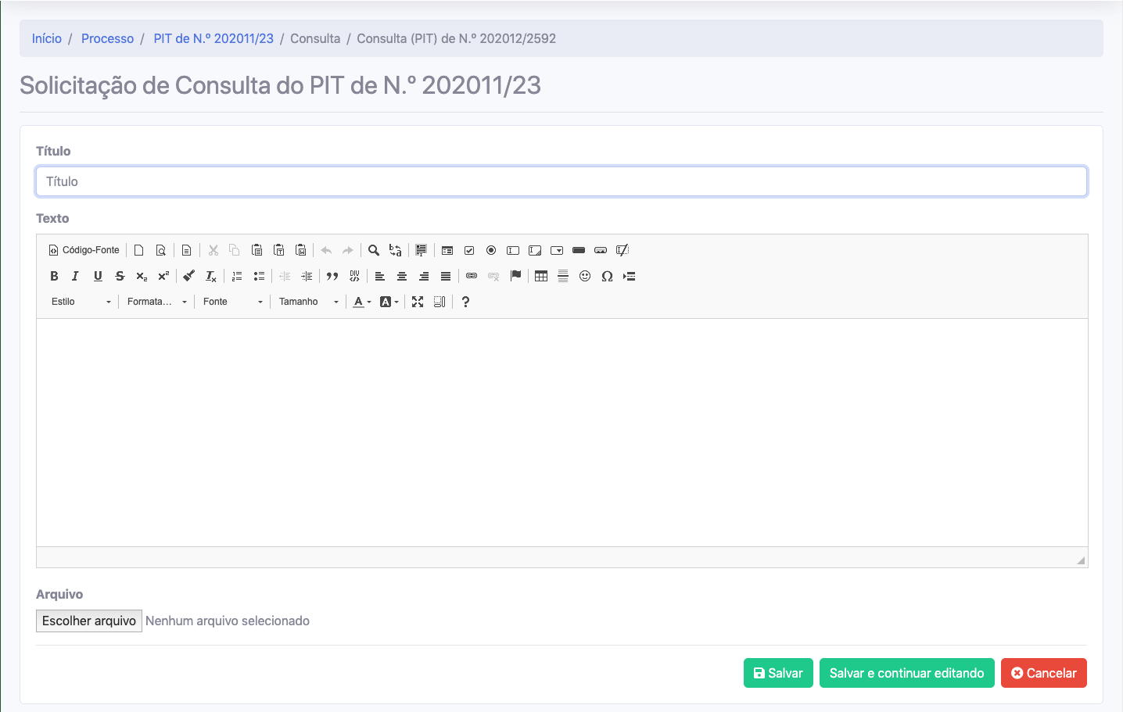Click the Salvar e continuar editando button
The height and width of the screenshot is (712, 1123).
point(906,673)
